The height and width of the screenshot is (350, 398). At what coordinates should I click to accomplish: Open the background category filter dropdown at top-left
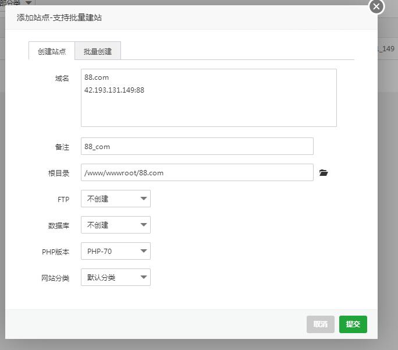29,3
